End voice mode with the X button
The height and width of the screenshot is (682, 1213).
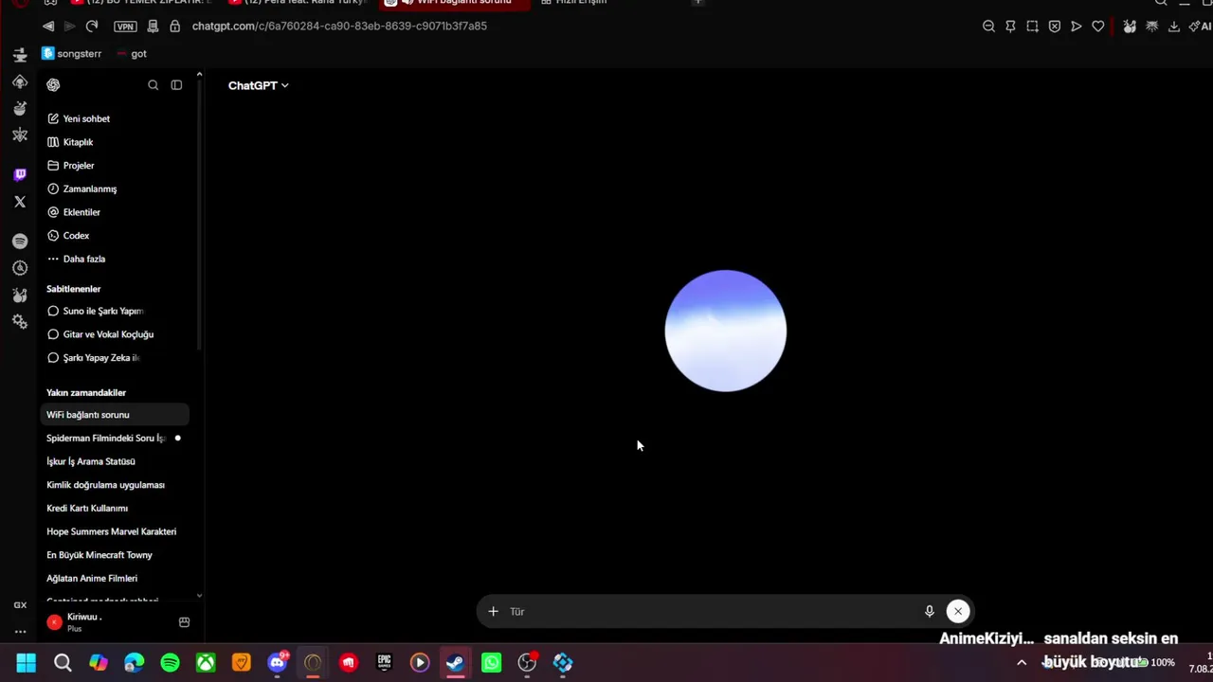[957, 612]
